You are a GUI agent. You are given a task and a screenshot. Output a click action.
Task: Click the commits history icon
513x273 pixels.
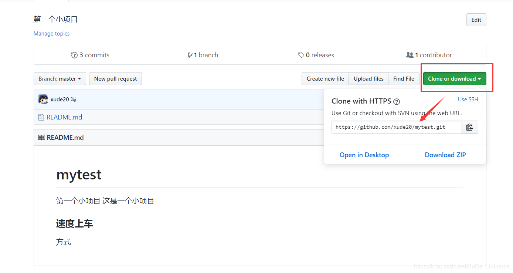point(74,55)
